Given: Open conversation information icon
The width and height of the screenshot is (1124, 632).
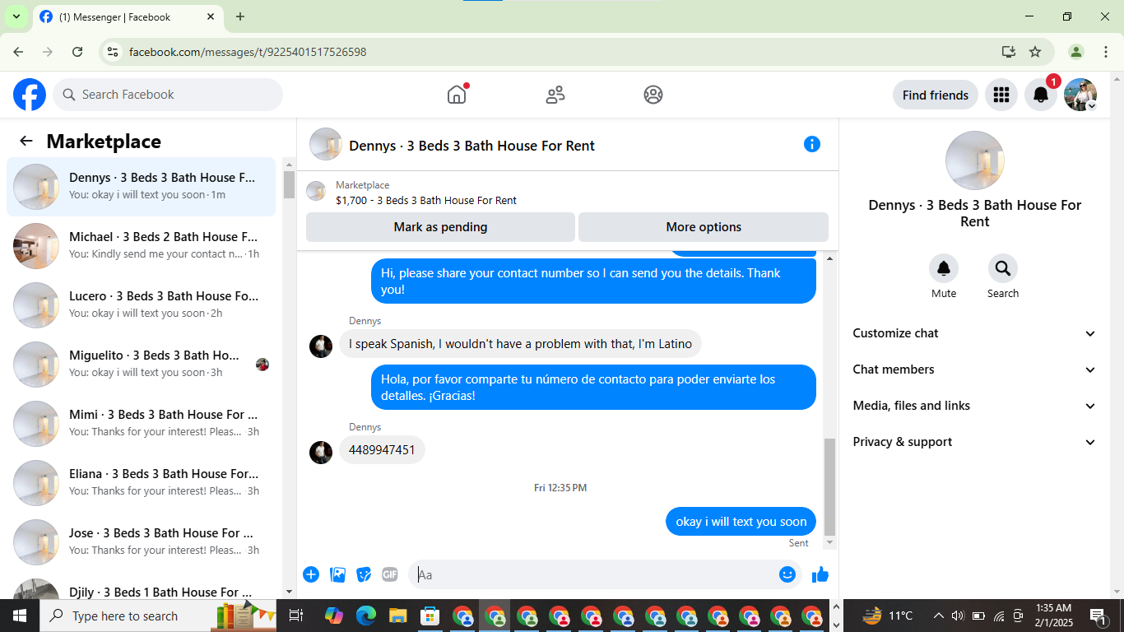Looking at the screenshot, I should 812,144.
